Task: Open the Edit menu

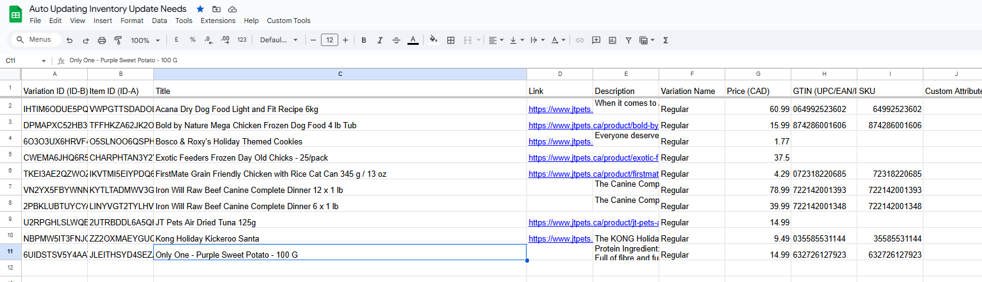Action: (x=55, y=21)
